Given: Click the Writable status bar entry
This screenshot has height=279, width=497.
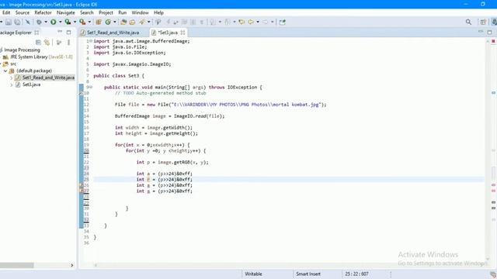Looking at the screenshot, I should click(253, 274).
